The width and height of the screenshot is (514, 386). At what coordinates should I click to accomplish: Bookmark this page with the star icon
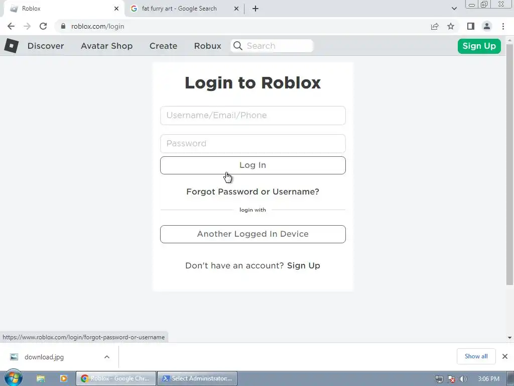(x=451, y=26)
